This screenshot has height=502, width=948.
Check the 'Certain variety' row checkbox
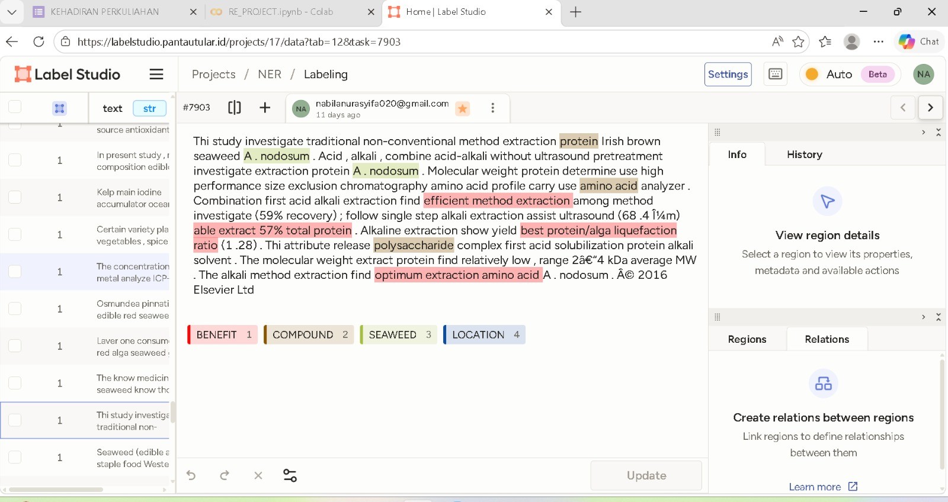point(15,234)
